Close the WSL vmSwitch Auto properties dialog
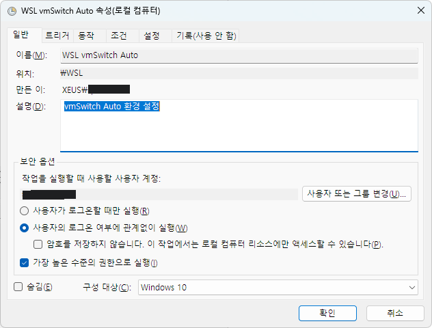 pyautogui.click(x=418, y=10)
